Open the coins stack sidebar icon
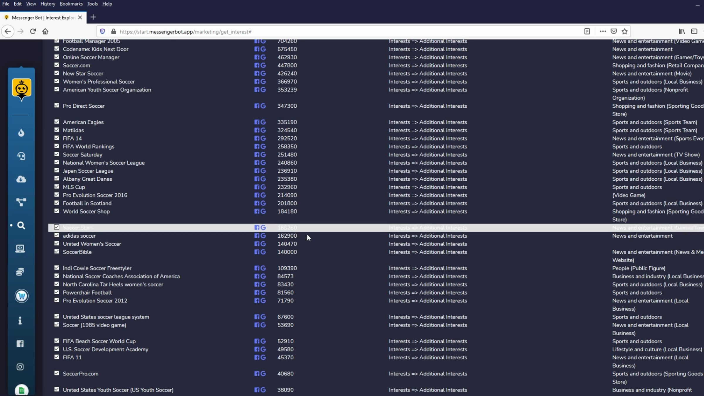Screen dimensions: 704x396 [x=20, y=272]
